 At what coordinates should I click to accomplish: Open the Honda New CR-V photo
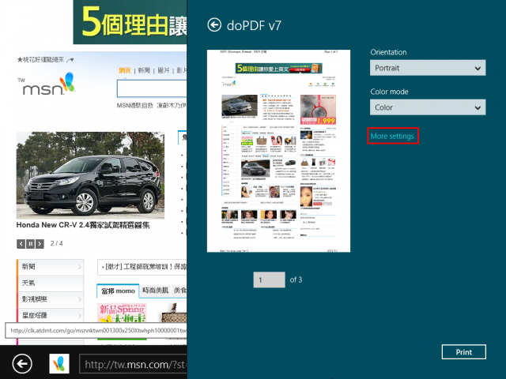[x=90, y=175]
